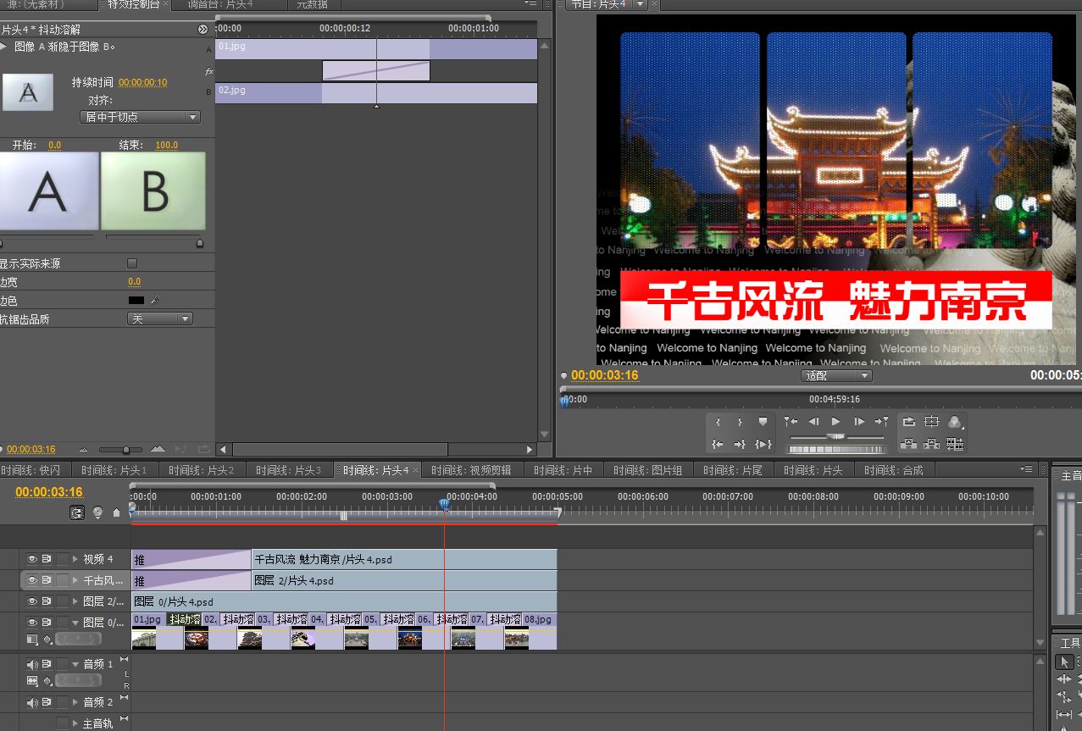Click the 持续时间 value 00:00:00:10
The width and height of the screenshot is (1082, 731).
click(x=142, y=82)
